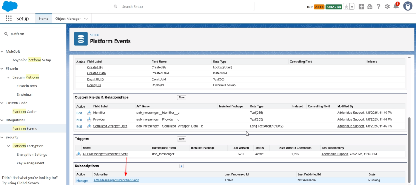Viewport: 416px width, 185px height.
Task: Open the Object Manager tab
Action: click(68, 19)
